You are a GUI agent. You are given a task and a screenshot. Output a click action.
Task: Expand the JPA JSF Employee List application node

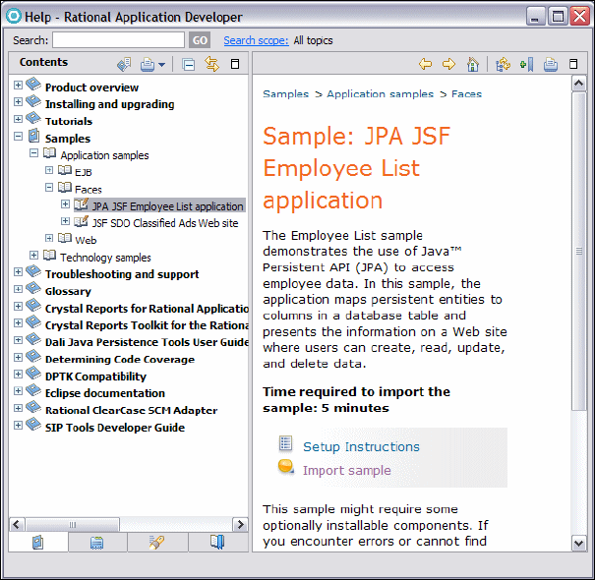[x=65, y=204]
